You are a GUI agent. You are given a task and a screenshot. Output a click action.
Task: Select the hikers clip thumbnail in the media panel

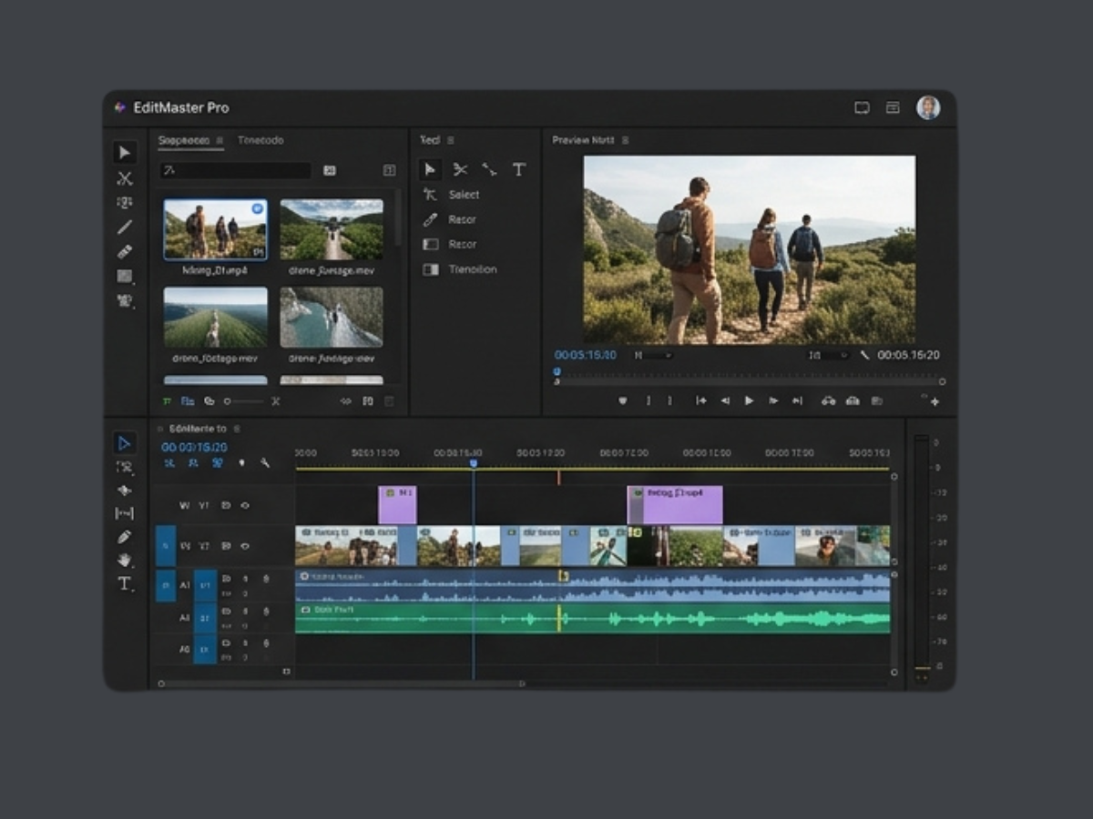216,230
